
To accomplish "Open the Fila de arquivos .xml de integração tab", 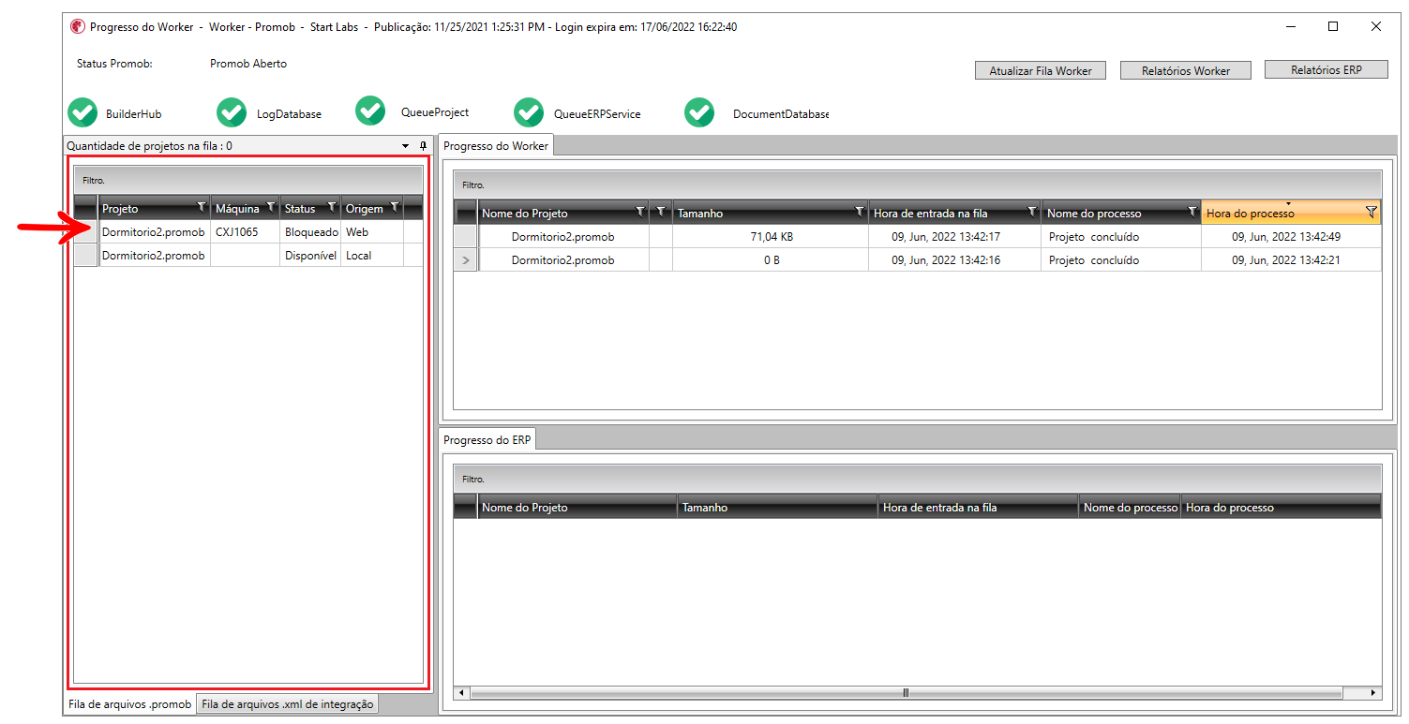I will (x=288, y=704).
